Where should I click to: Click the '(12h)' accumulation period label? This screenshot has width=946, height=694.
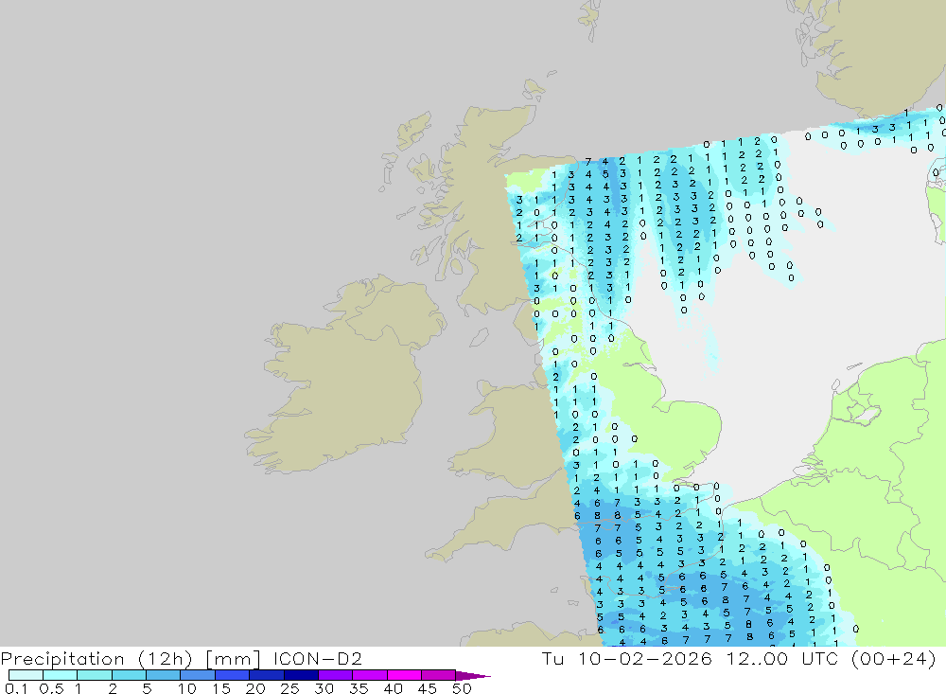click(x=166, y=659)
